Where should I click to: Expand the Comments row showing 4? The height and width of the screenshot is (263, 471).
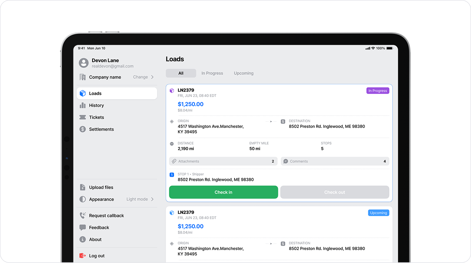point(335,161)
